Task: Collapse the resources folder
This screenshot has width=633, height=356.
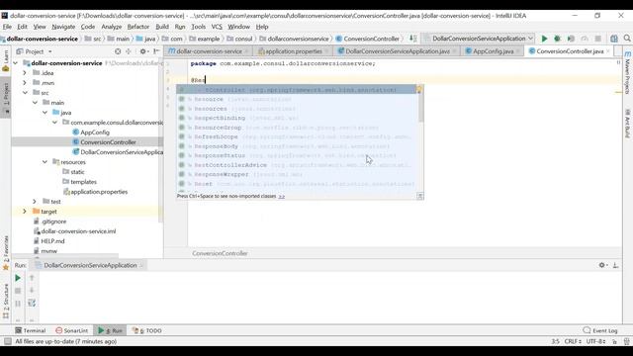Action: point(45,162)
